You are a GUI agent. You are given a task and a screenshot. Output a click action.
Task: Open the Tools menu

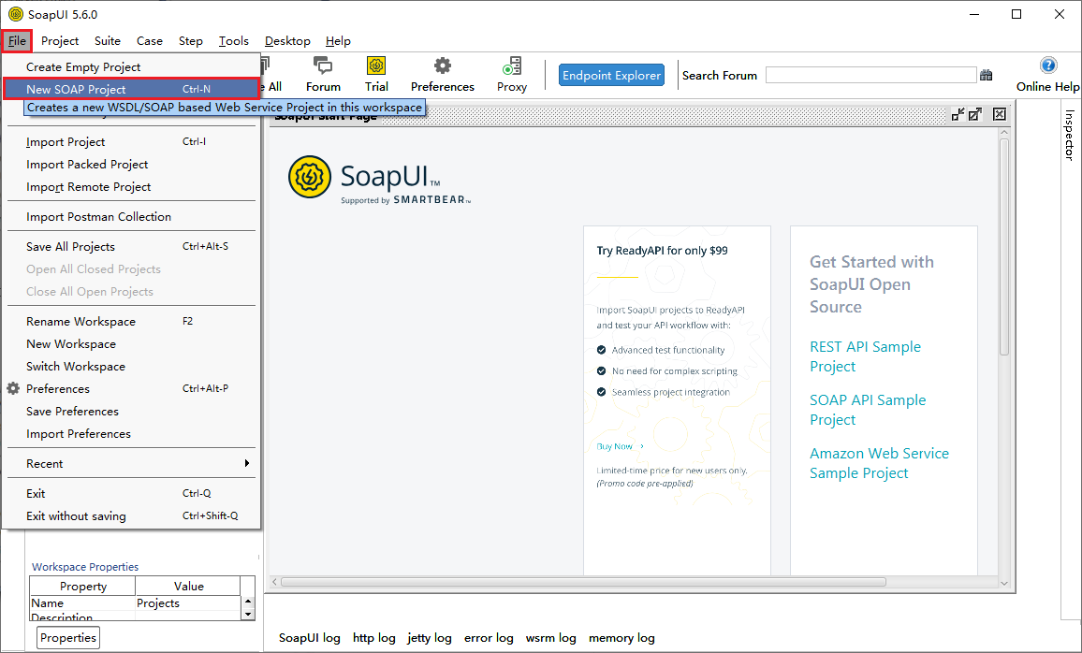pos(234,40)
